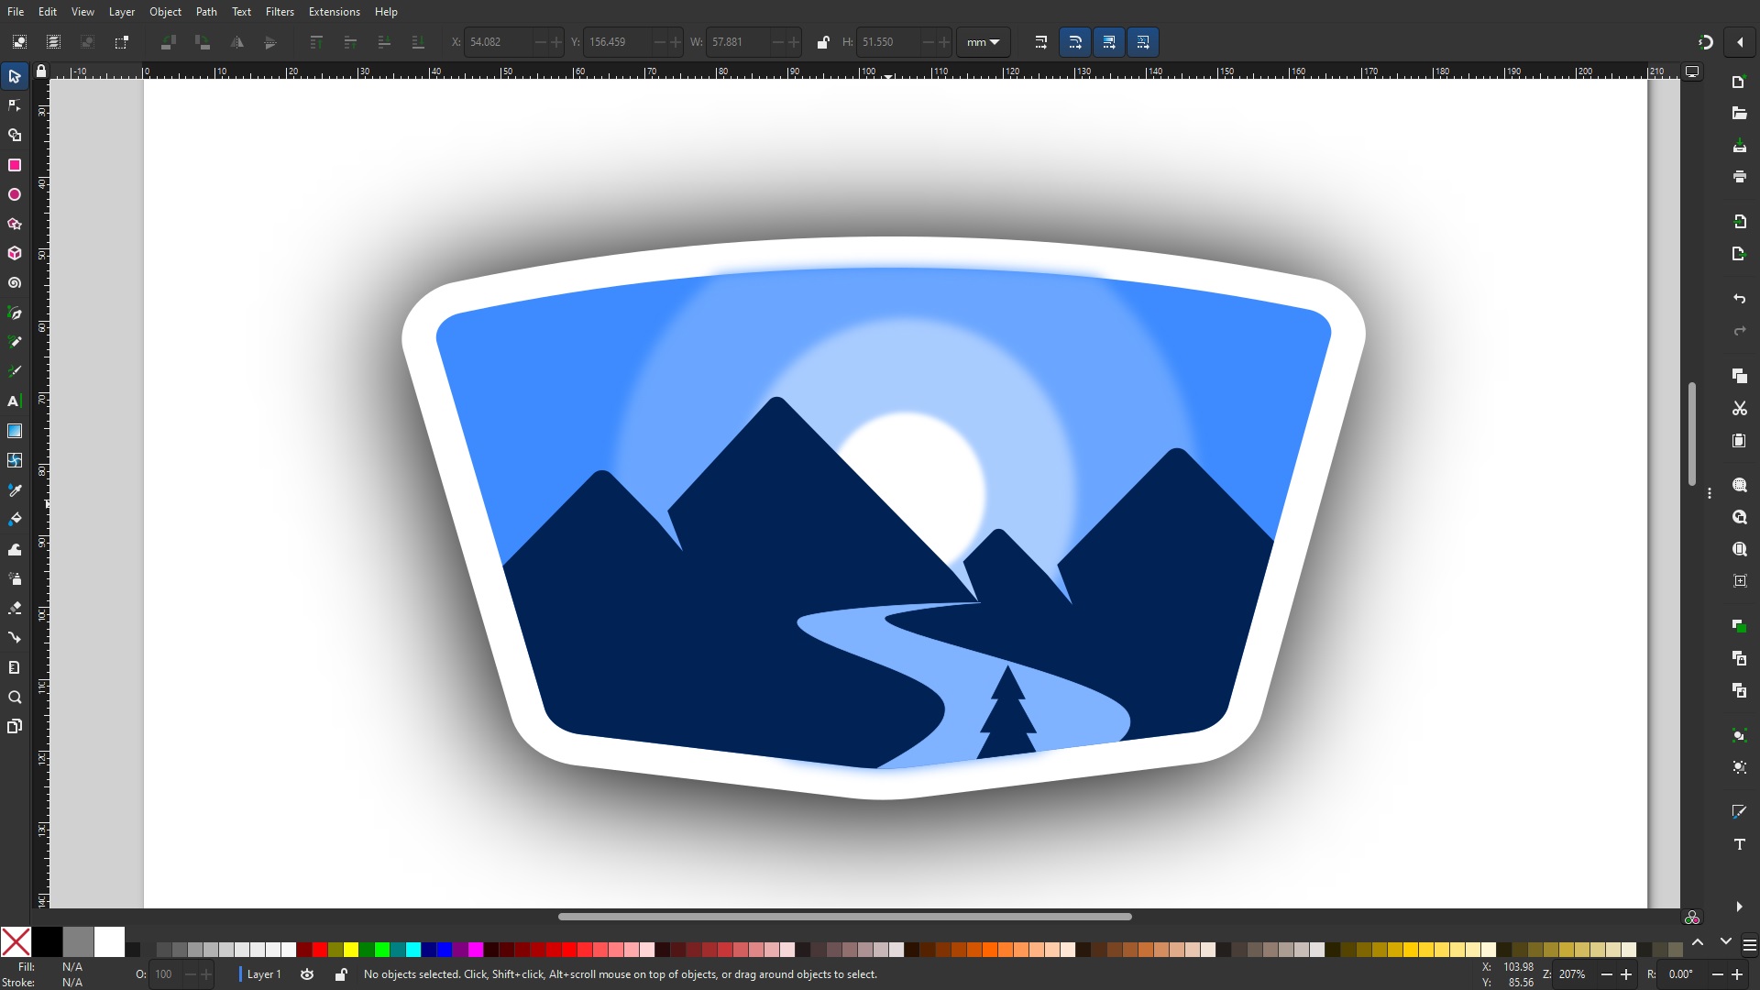Open the Filters menu
The image size is (1760, 990).
coord(280,12)
